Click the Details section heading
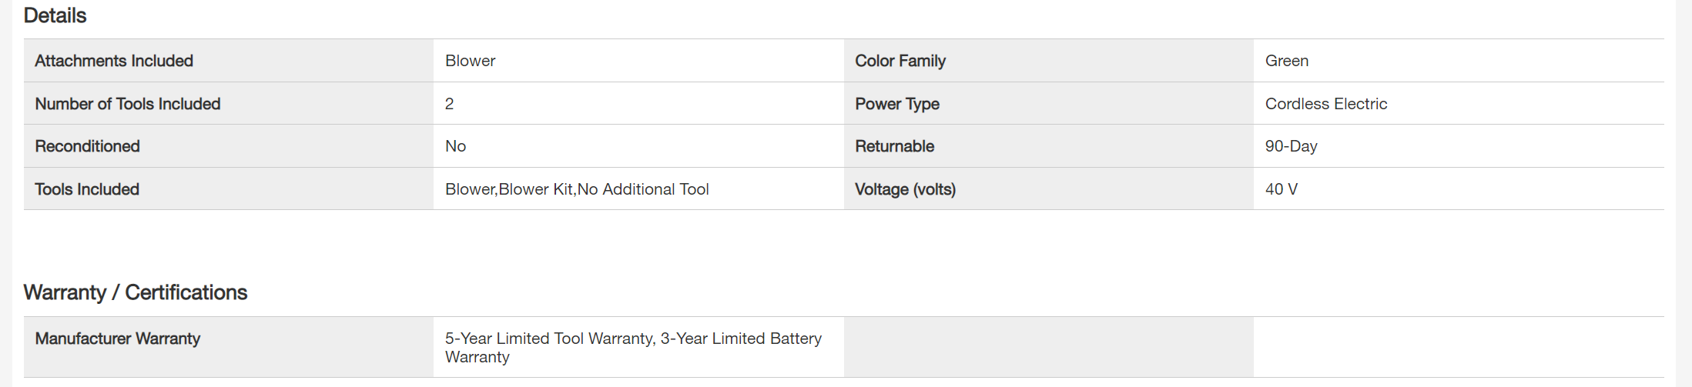The image size is (1692, 387). click(x=55, y=15)
